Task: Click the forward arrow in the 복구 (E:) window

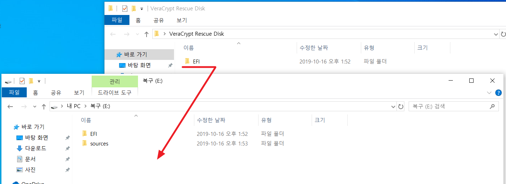Action: [24, 107]
